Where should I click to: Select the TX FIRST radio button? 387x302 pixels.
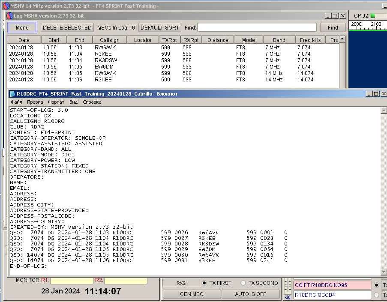coord(204,283)
